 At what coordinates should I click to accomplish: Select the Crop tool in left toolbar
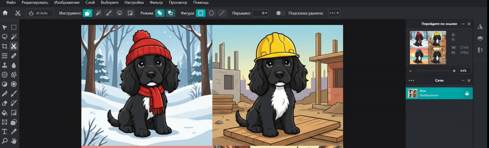point(5,46)
